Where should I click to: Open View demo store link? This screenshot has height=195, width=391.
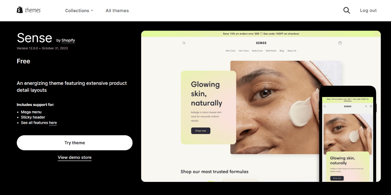(x=75, y=157)
